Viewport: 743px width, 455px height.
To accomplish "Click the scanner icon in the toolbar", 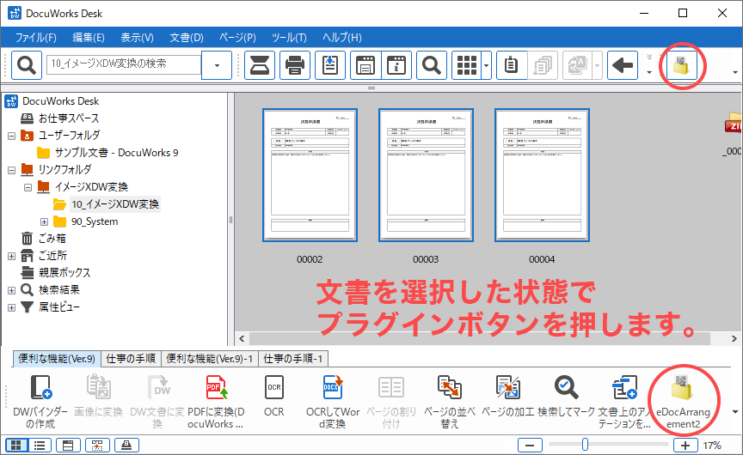I will (260, 64).
